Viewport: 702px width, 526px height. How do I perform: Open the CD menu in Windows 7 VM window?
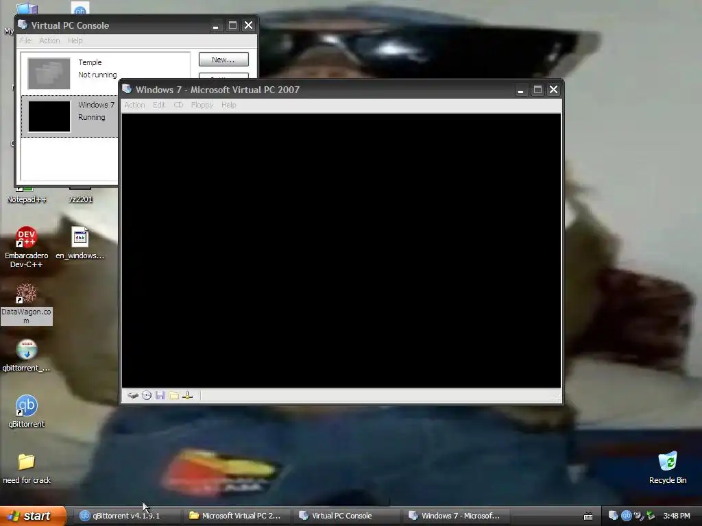tap(178, 105)
